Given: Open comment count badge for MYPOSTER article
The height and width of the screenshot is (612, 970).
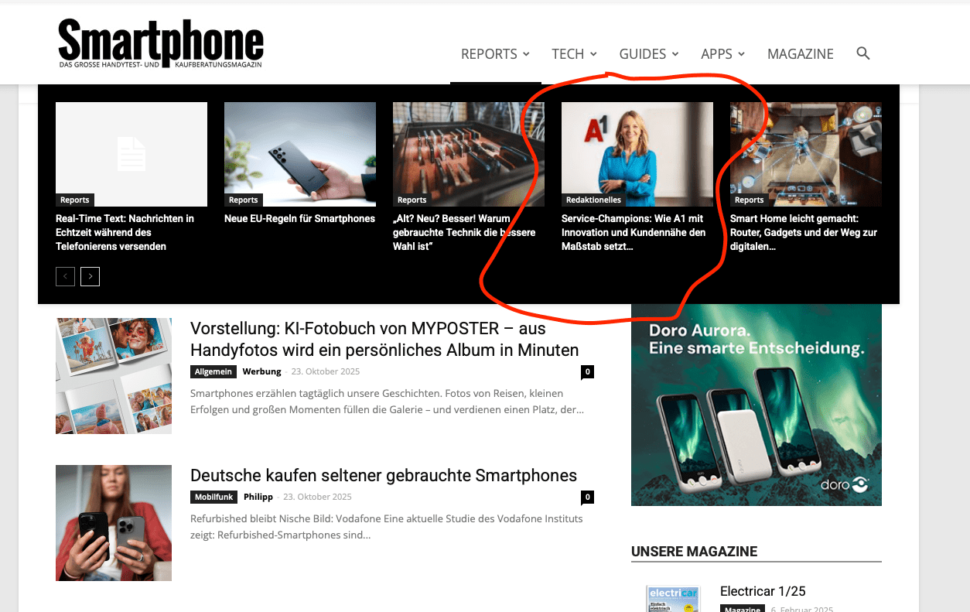Looking at the screenshot, I should (x=587, y=372).
